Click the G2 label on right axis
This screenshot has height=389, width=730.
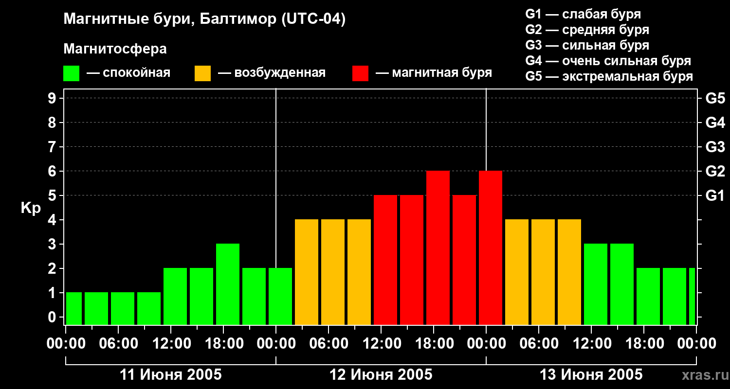click(715, 171)
